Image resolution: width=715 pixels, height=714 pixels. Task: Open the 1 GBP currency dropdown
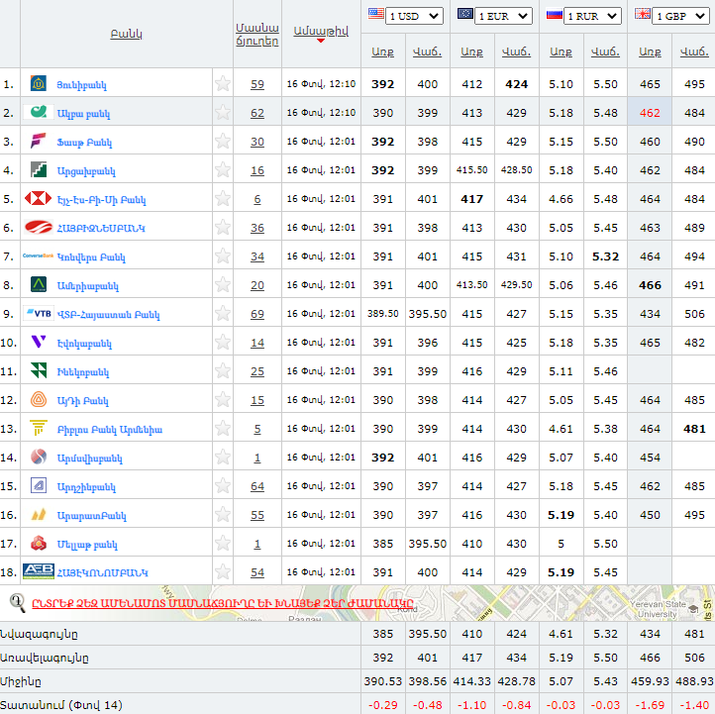[x=680, y=16]
